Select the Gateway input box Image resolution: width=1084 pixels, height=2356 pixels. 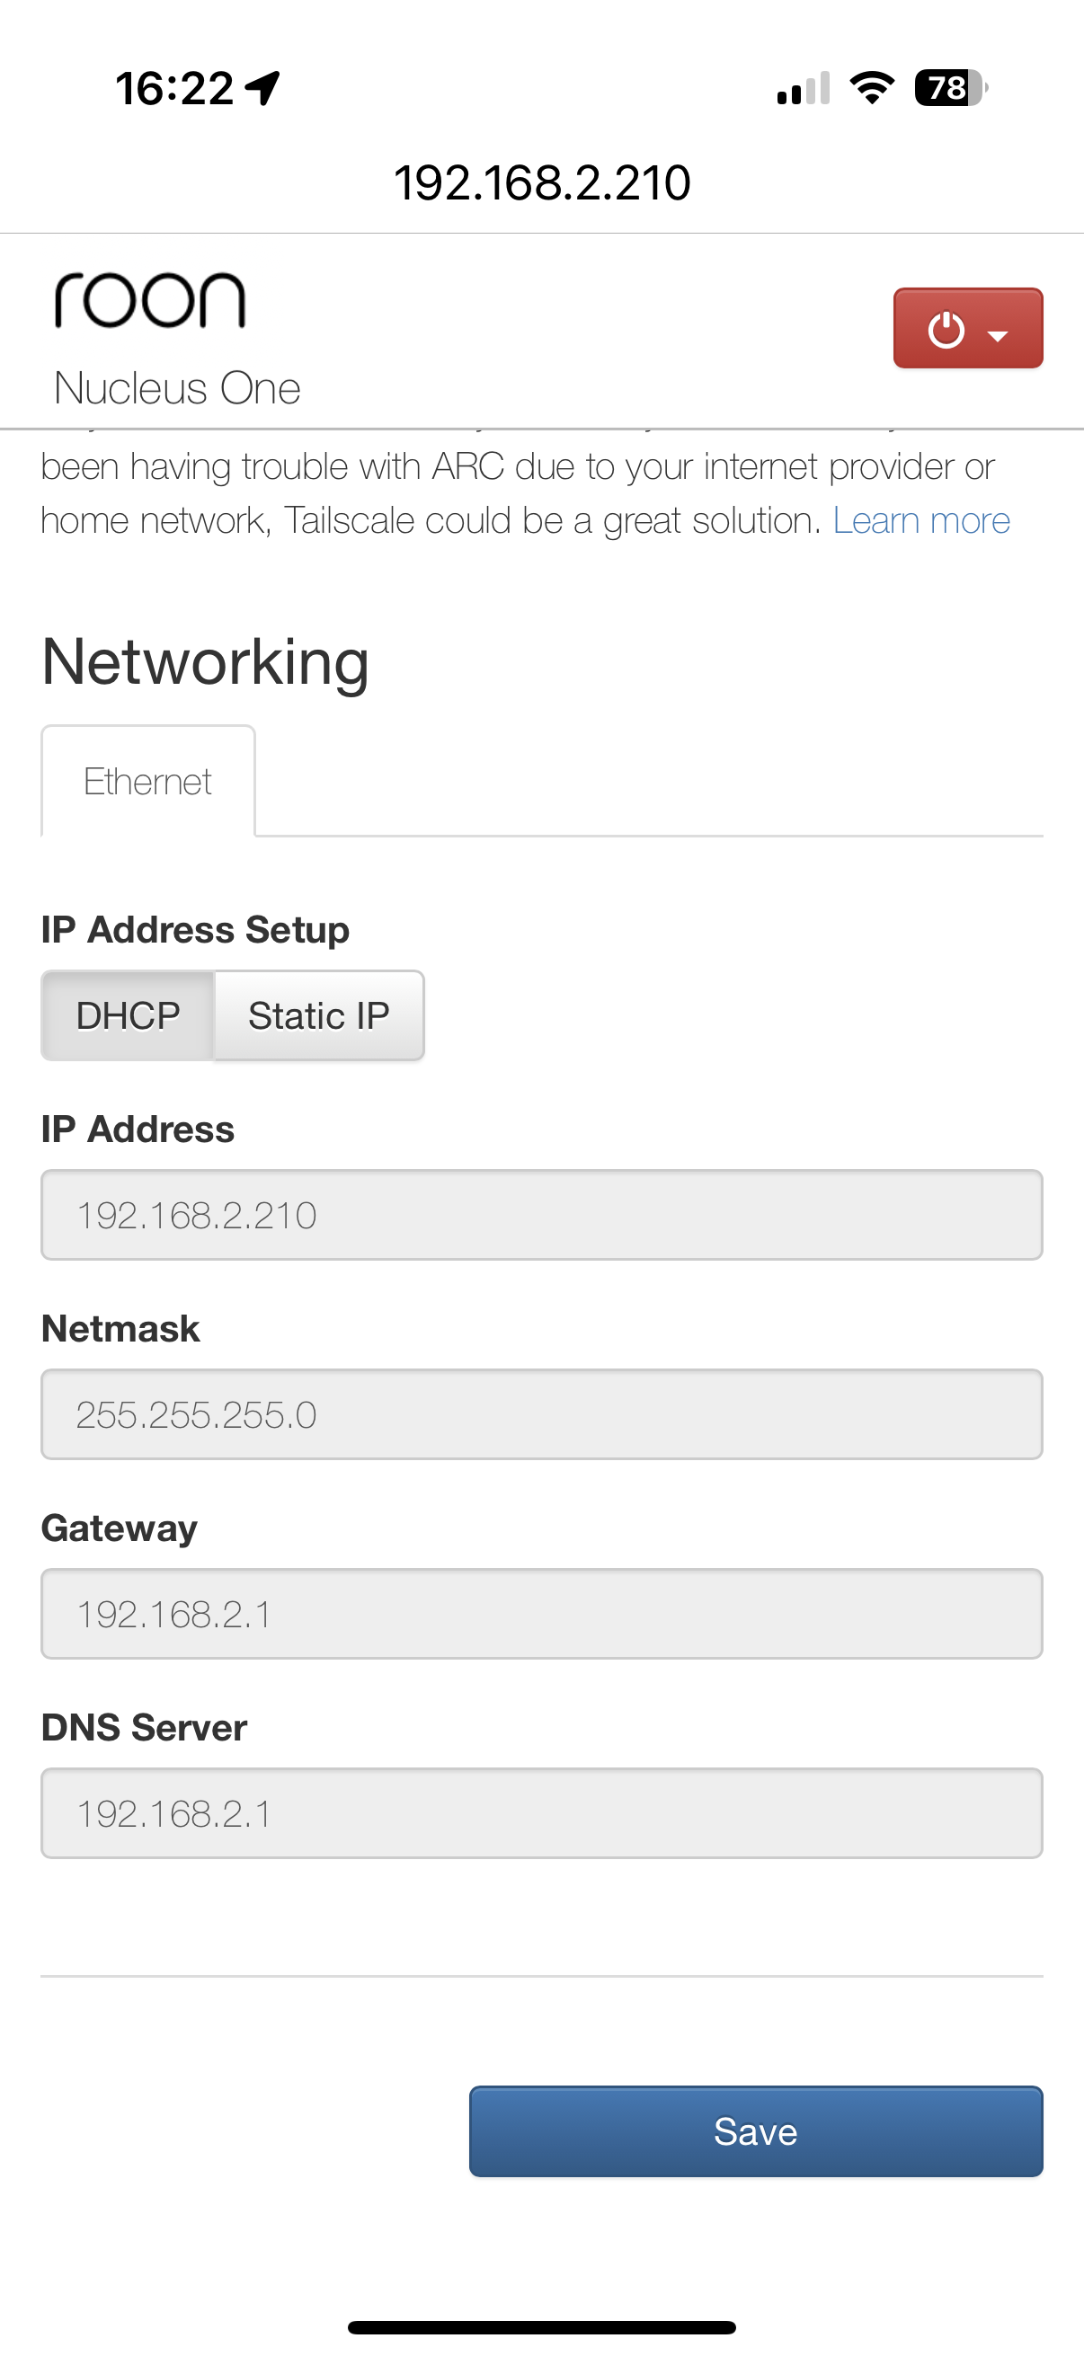[x=541, y=1614]
